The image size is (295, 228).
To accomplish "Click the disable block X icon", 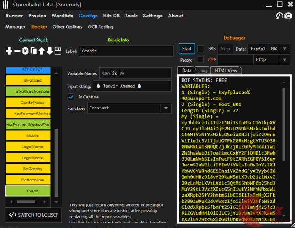I will 26,51.
